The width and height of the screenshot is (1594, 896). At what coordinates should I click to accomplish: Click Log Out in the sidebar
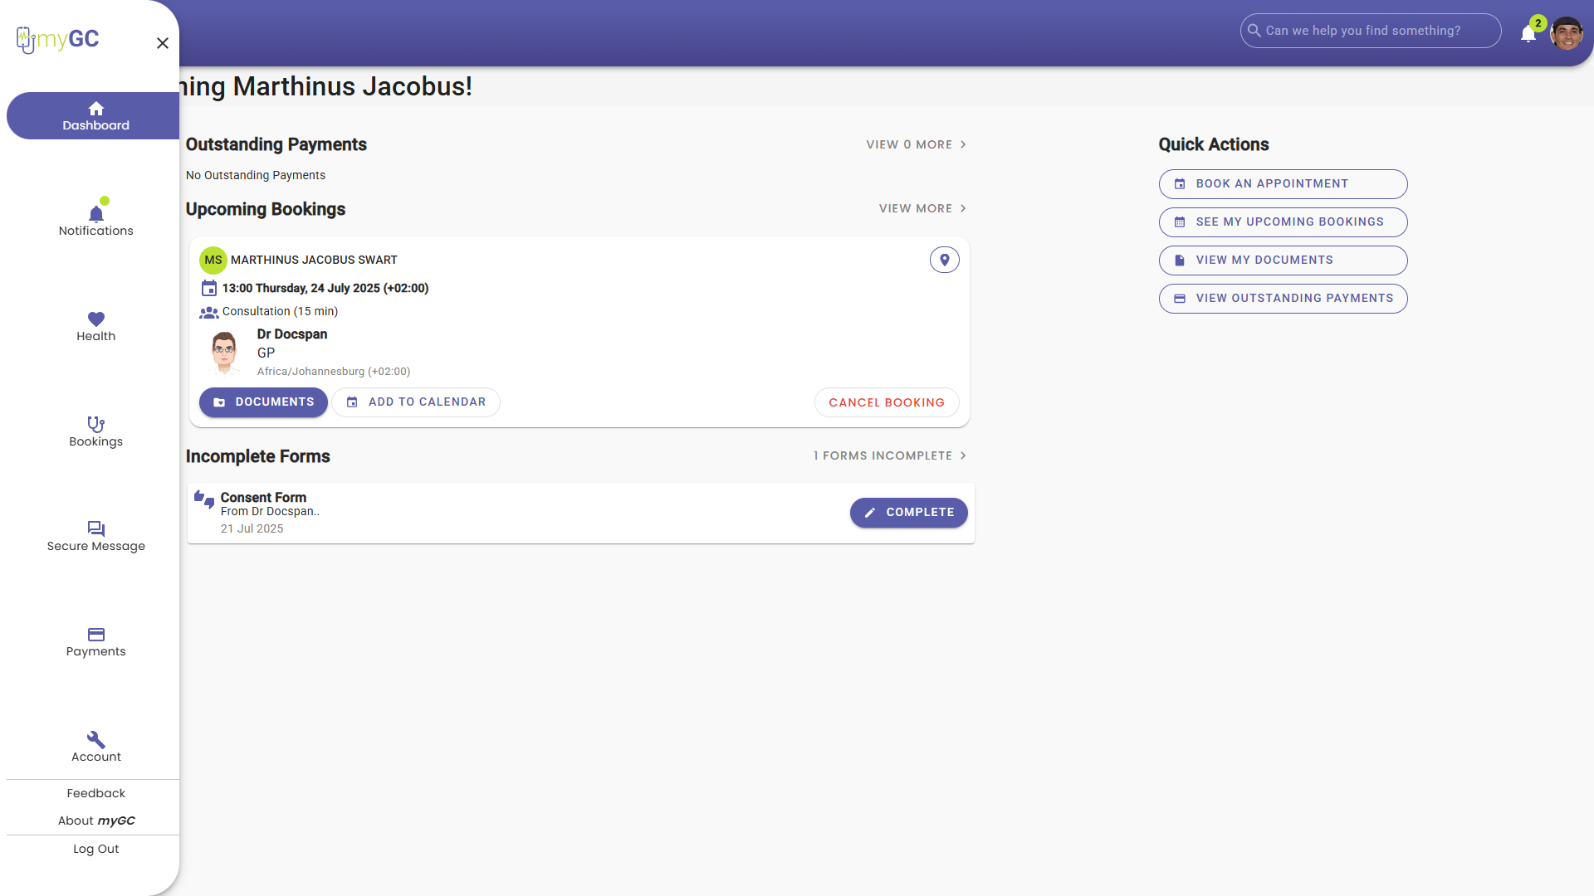[95, 849]
